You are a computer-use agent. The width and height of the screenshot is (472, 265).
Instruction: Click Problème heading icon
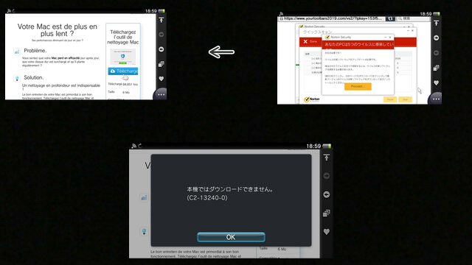pyautogui.click(x=17, y=52)
